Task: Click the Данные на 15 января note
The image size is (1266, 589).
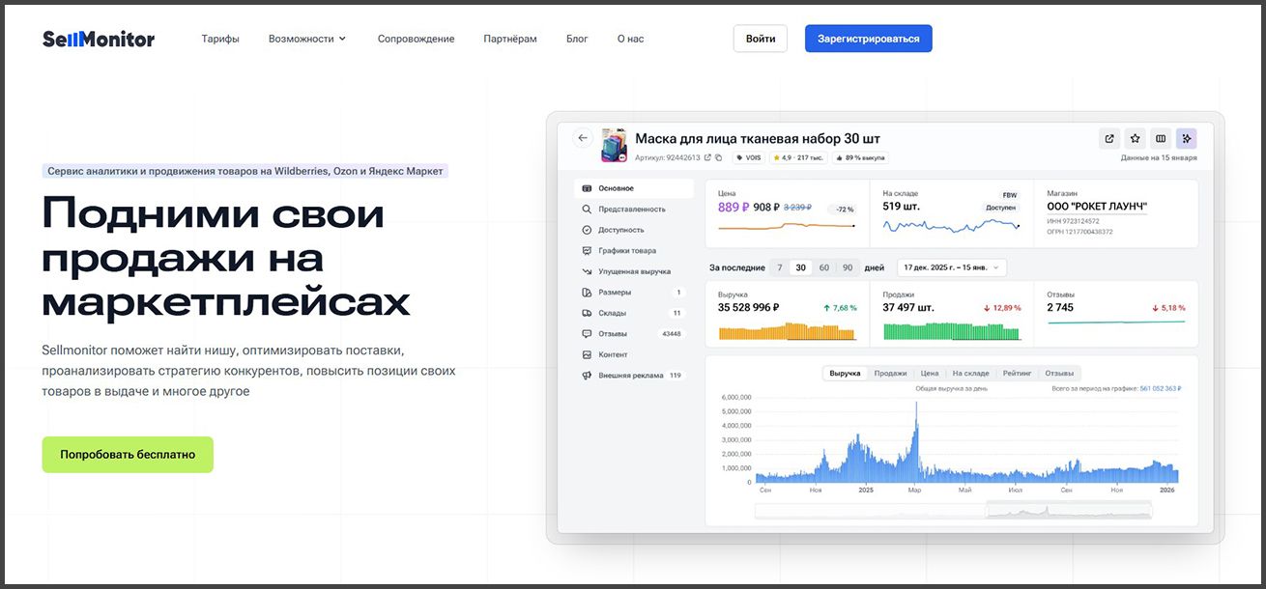Action: click(1159, 157)
